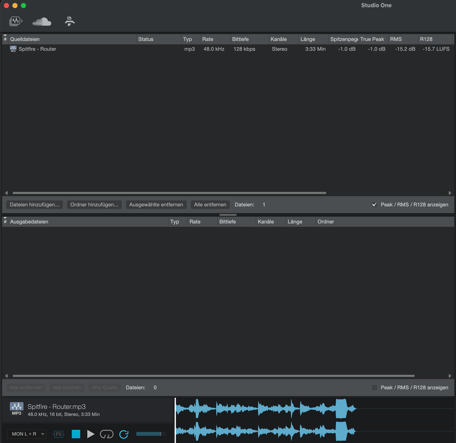Uncheck Peak / RMS / R128 anzeigen for source files
The width and height of the screenshot is (456, 443).
click(x=374, y=204)
